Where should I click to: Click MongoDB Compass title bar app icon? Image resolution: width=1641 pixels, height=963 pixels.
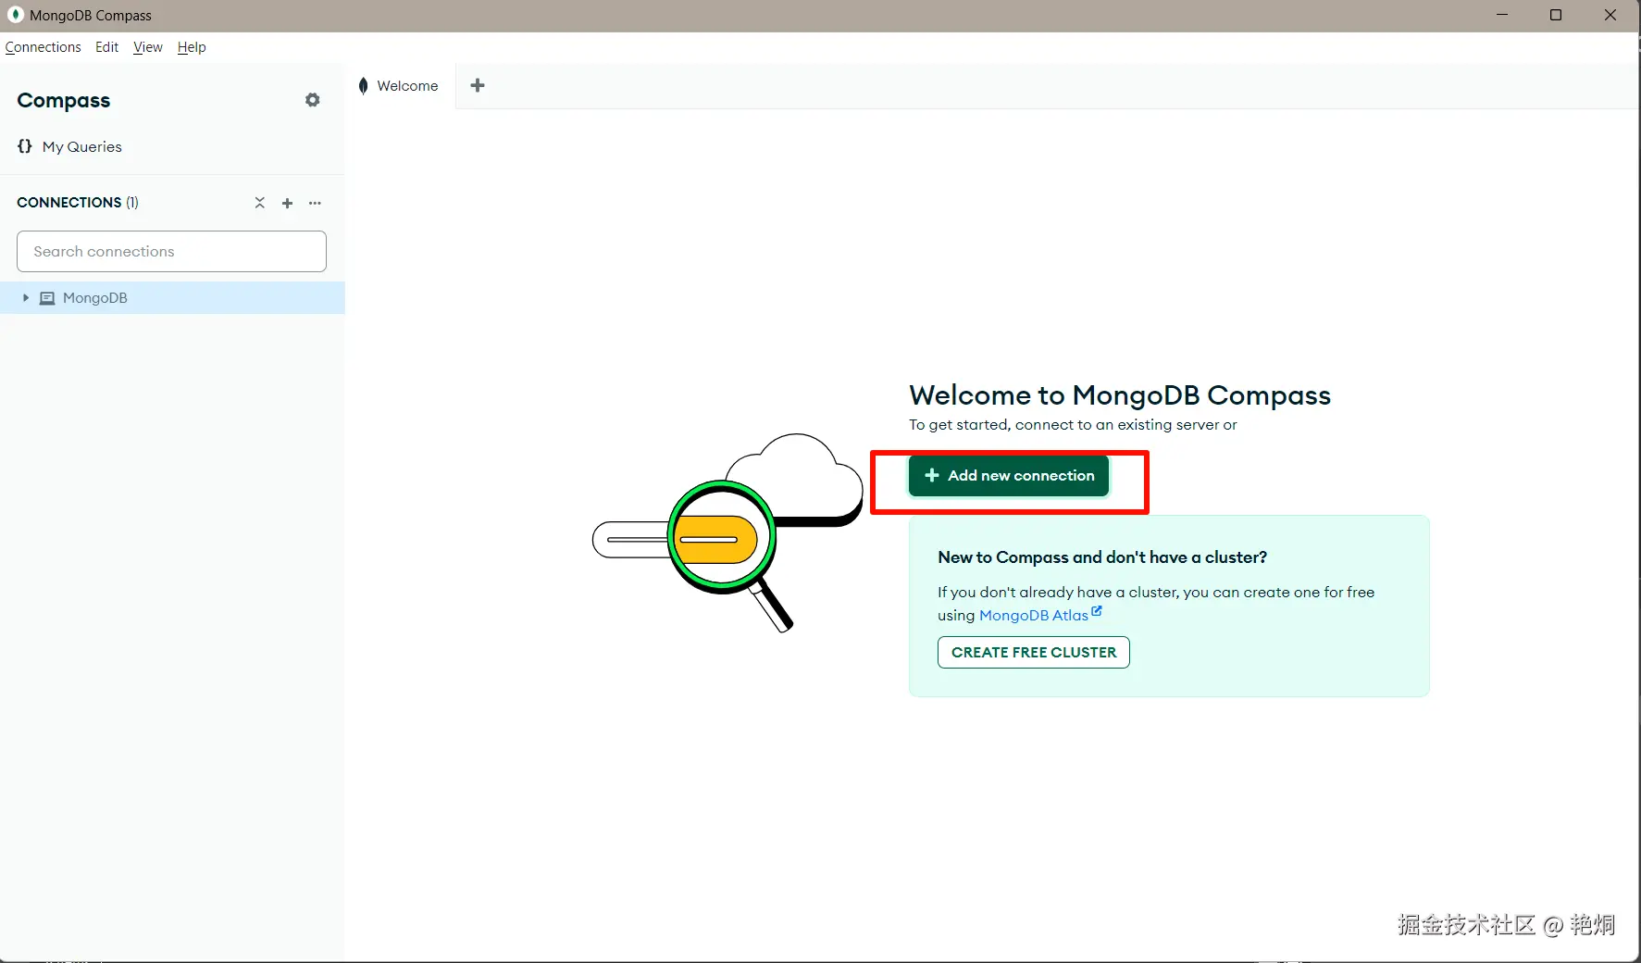pos(15,15)
